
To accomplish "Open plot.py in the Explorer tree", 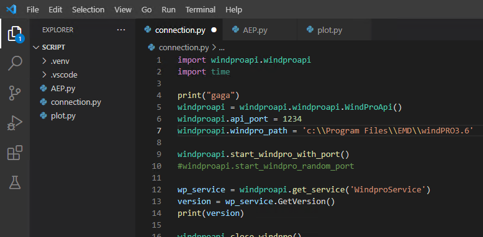I will [63, 116].
